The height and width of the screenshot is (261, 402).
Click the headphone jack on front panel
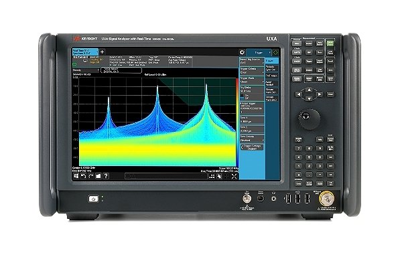tap(274, 199)
